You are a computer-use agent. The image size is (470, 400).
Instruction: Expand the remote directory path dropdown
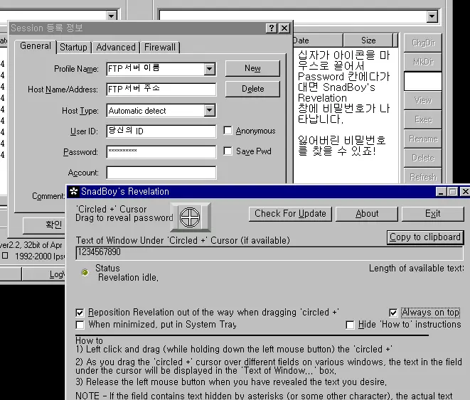pyautogui.click(x=432, y=16)
